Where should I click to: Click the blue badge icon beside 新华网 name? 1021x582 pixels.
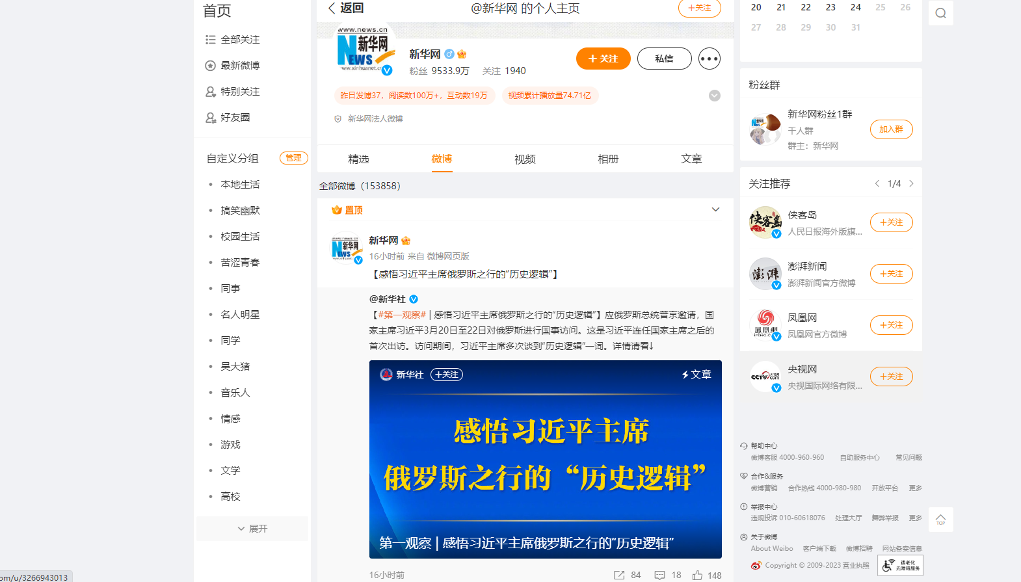(449, 54)
